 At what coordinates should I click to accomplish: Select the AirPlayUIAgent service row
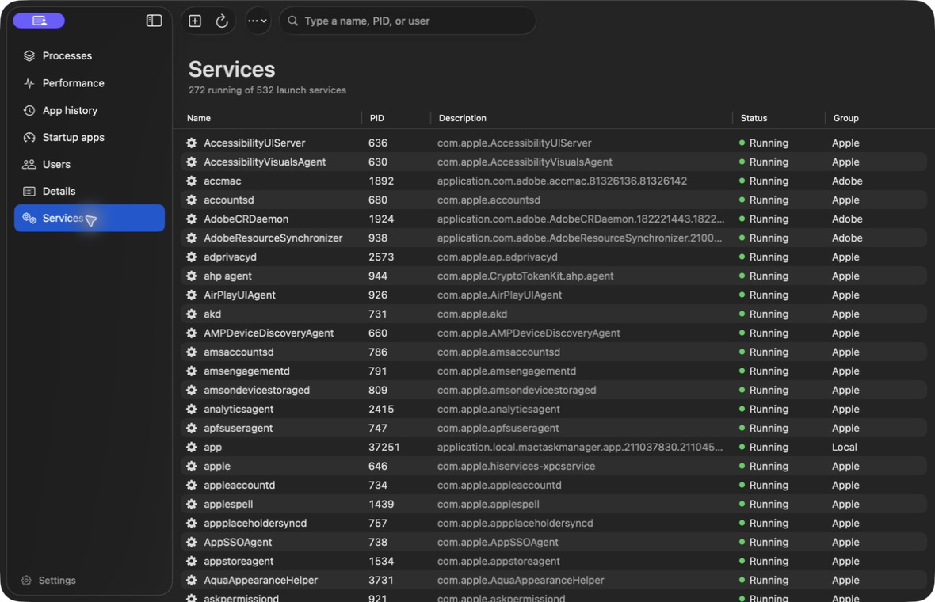[x=553, y=295]
